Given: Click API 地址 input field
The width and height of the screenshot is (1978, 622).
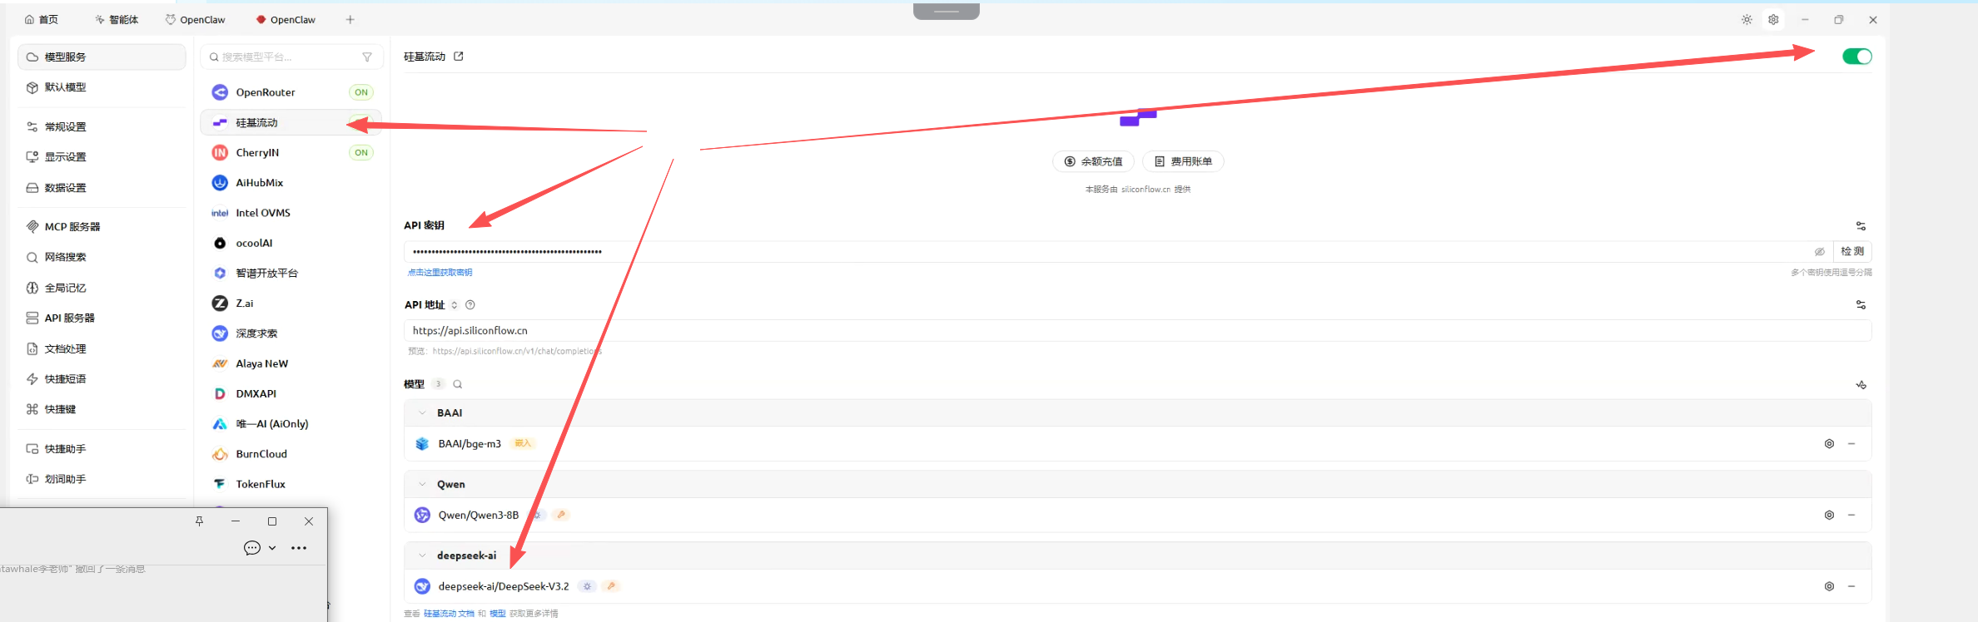Looking at the screenshot, I should (1138, 330).
